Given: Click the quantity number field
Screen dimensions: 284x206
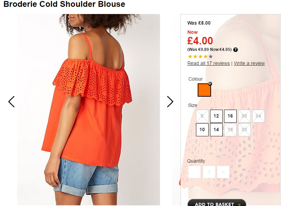Looking at the screenshot, I should click(x=209, y=172).
